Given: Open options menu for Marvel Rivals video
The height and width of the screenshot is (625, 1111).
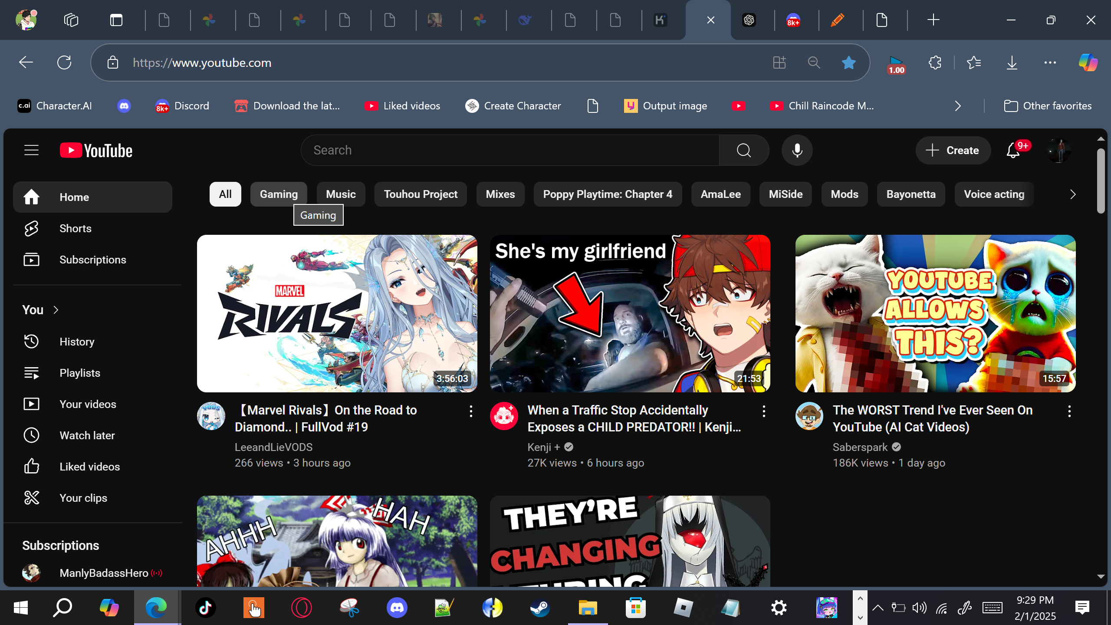Looking at the screenshot, I should coord(471,411).
